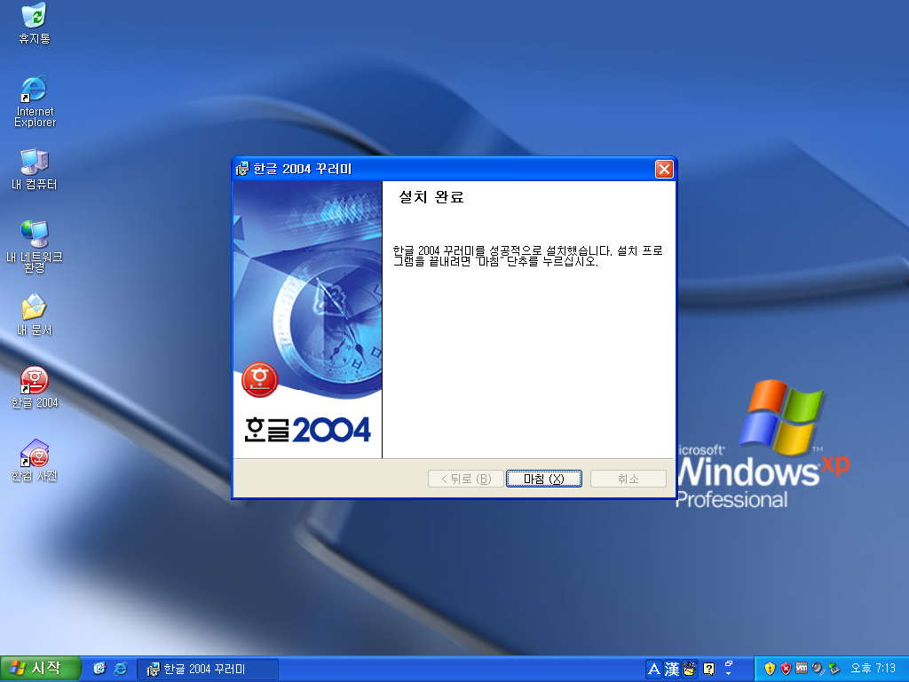
Task: Open the 시작 start menu
Action: pyautogui.click(x=40, y=669)
